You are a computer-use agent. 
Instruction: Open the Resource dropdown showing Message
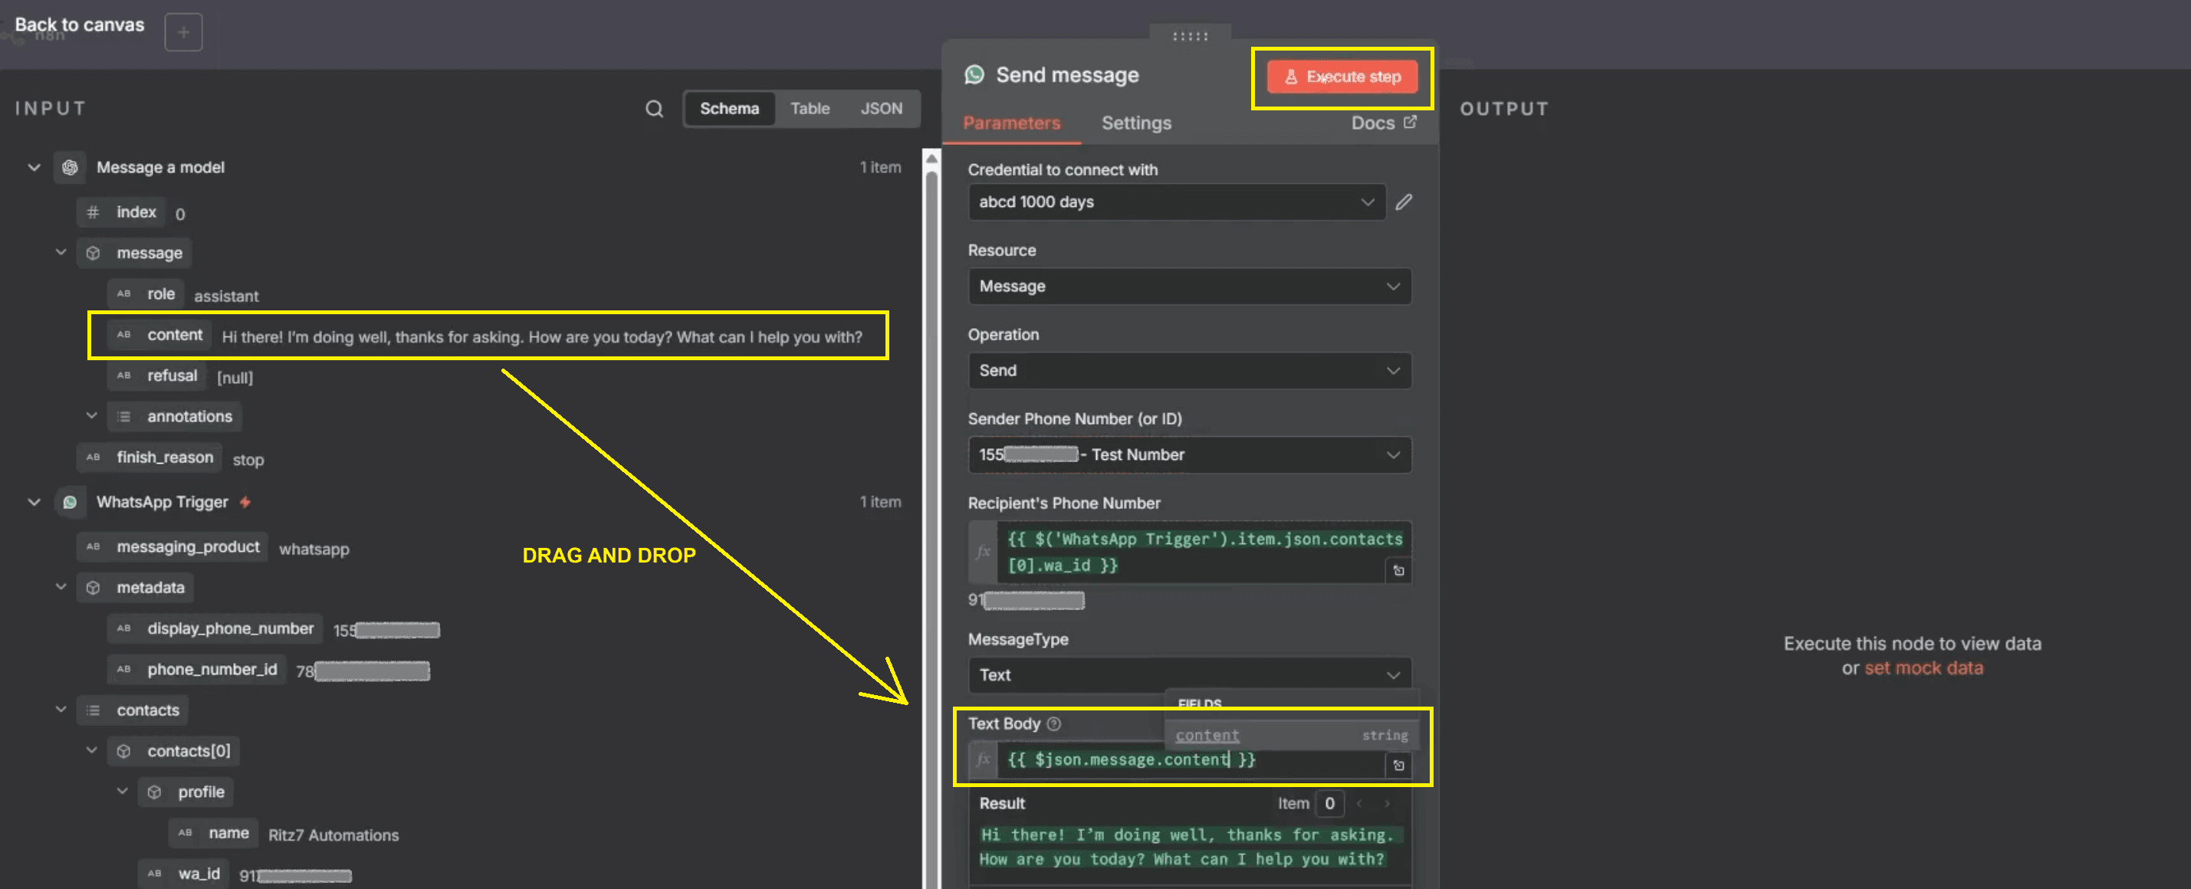click(1189, 287)
